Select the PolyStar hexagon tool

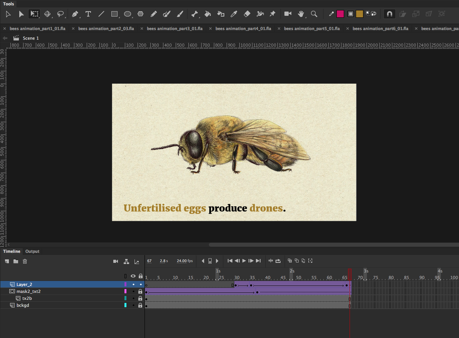[141, 14]
